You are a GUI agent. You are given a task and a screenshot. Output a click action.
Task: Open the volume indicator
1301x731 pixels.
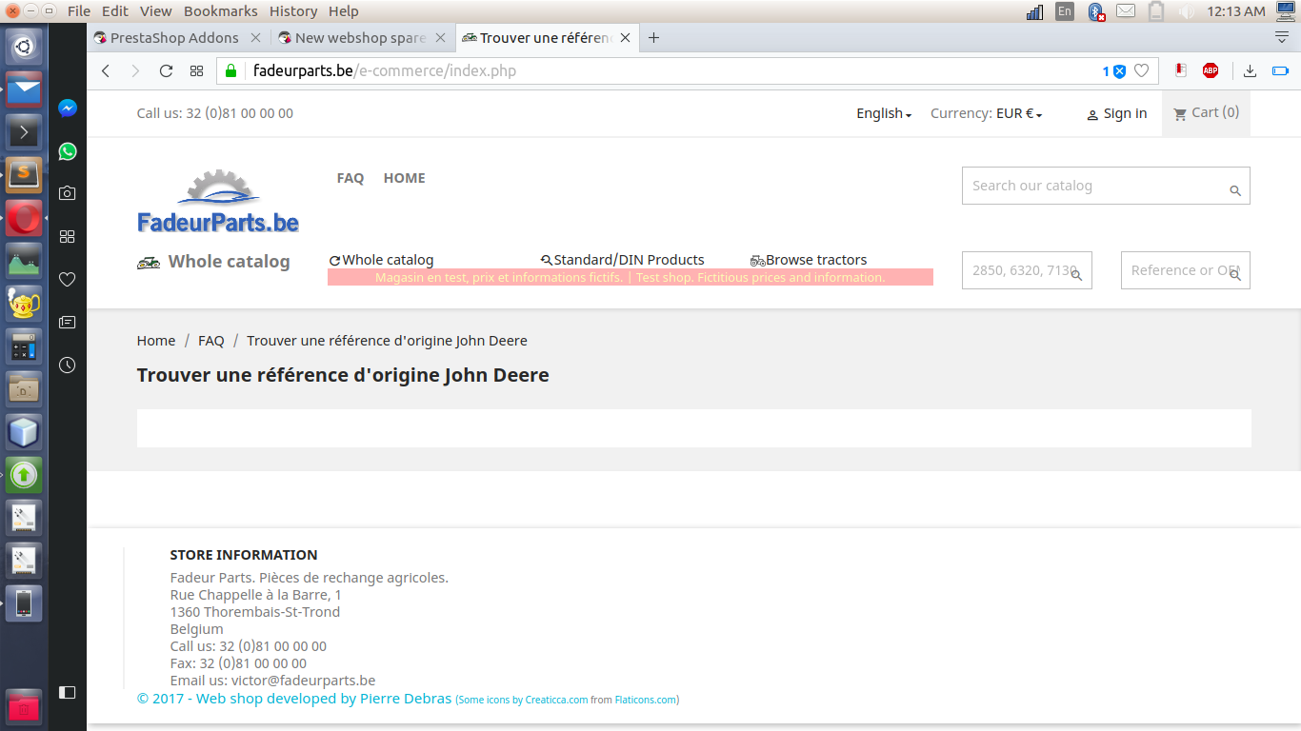1186,11
